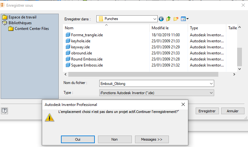Click Non in the warning dialog
Screen dimensions: 248x147
[115, 139]
